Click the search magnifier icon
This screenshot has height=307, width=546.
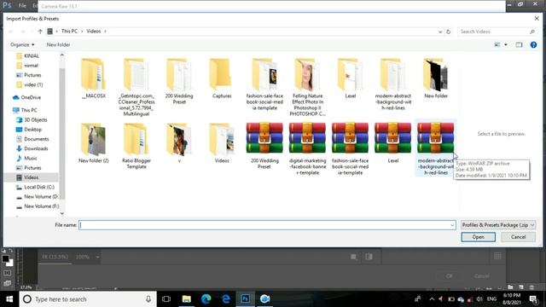pyautogui.click(x=532, y=32)
